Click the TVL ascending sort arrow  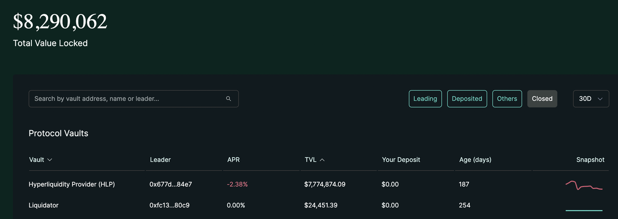coord(322,160)
